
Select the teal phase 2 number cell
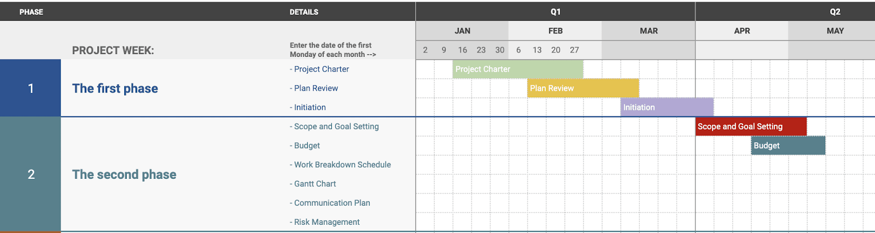pyautogui.click(x=31, y=174)
